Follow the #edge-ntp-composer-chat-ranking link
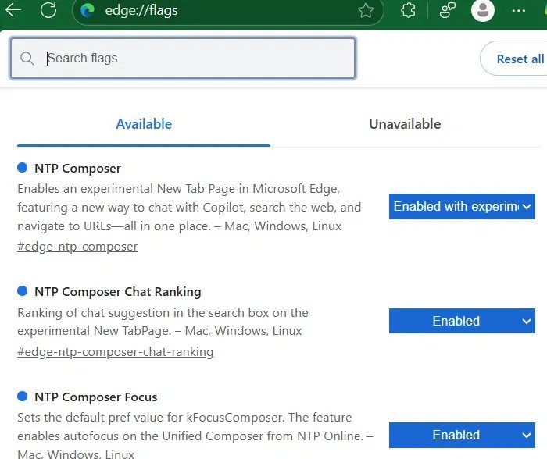547x459 pixels. [115, 351]
